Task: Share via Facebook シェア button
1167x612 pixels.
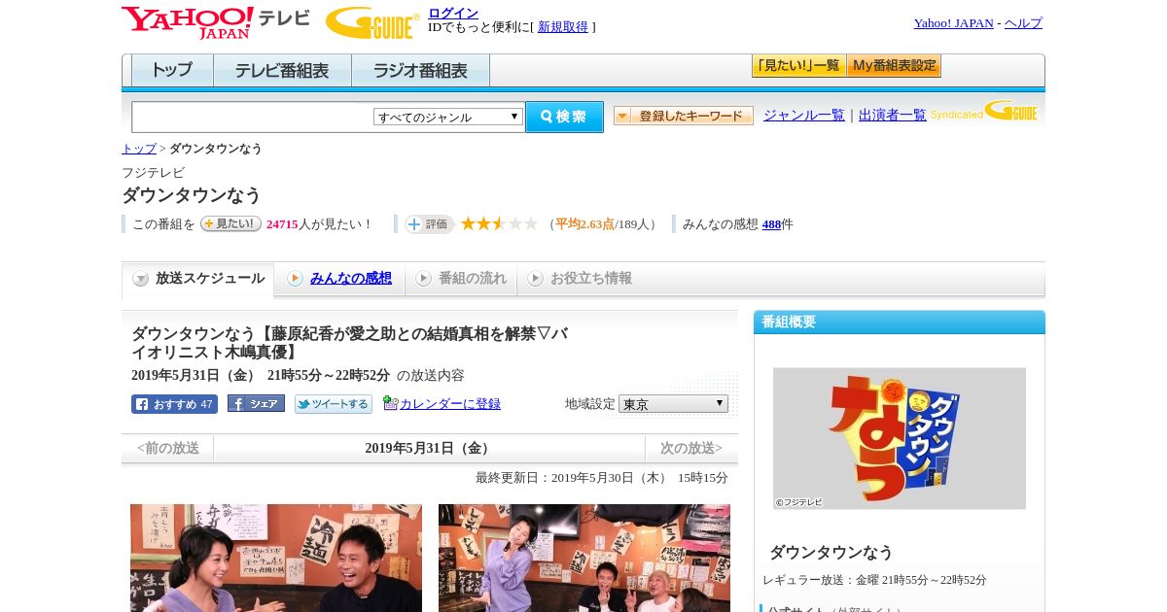Action: [256, 403]
